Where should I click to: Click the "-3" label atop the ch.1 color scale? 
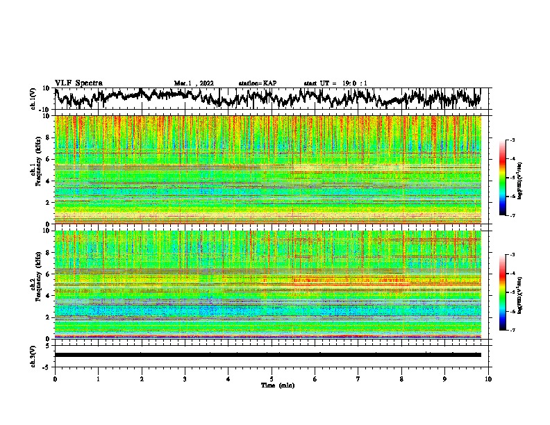(512, 140)
